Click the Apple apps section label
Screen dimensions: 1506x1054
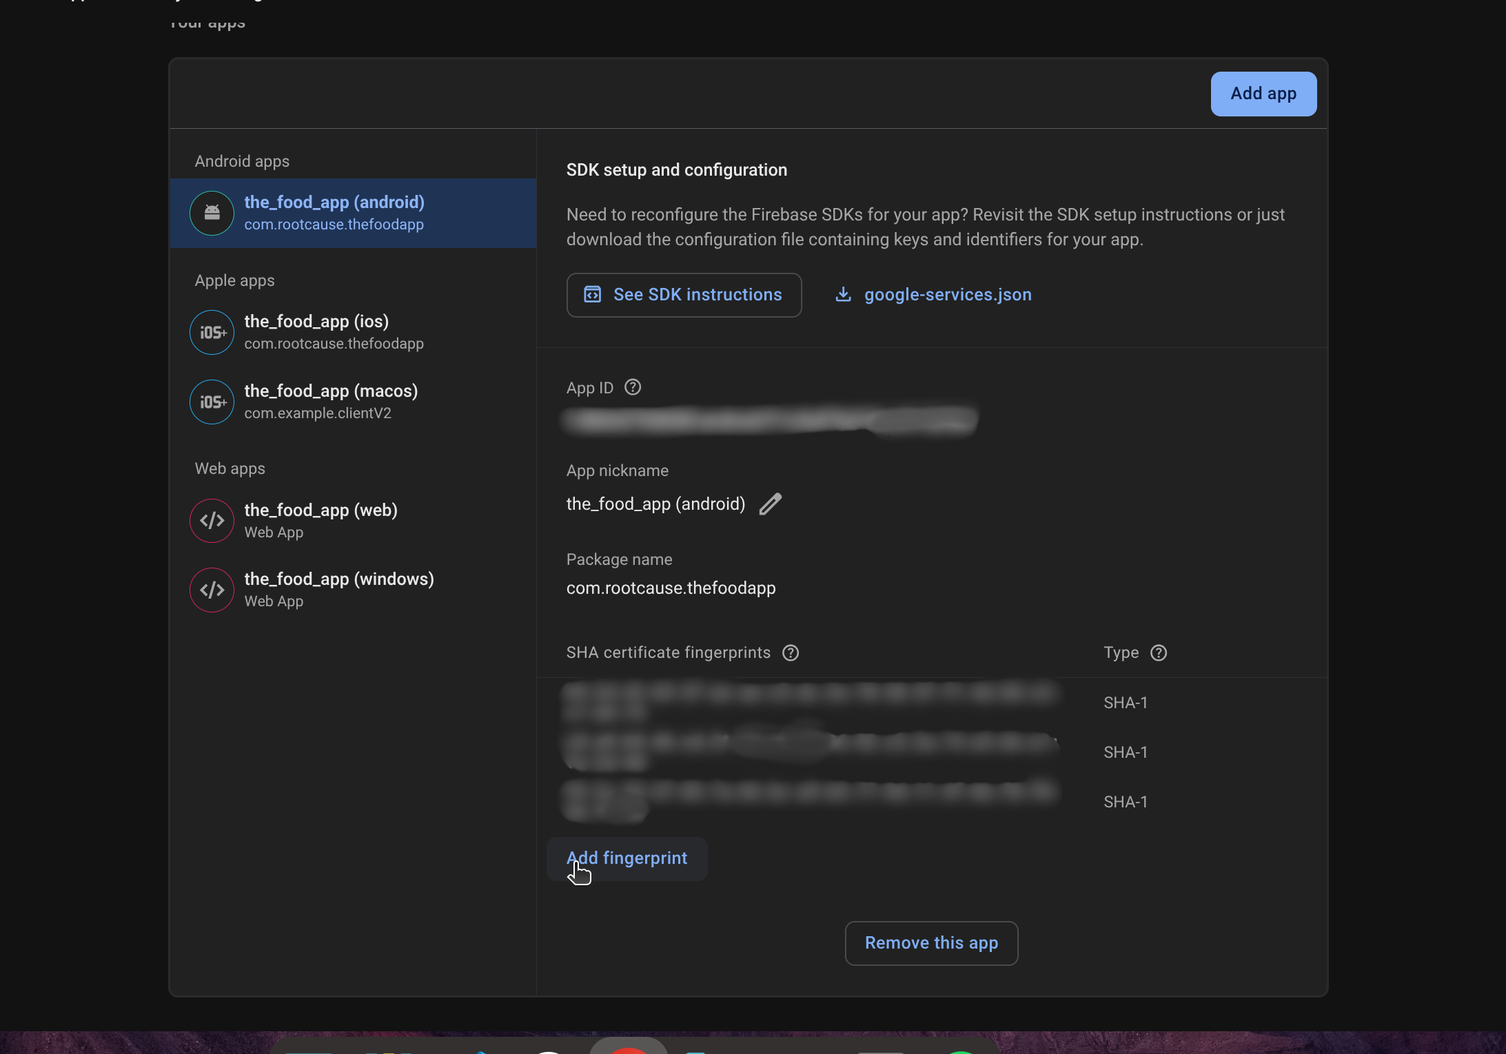[x=234, y=280]
